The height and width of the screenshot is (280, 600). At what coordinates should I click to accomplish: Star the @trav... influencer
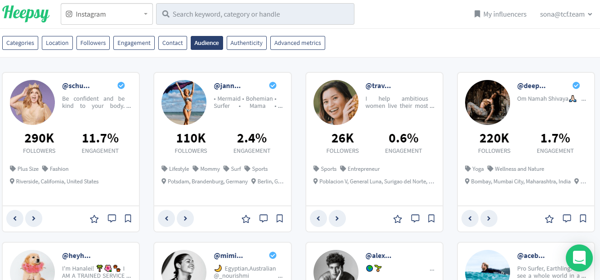pyautogui.click(x=398, y=219)
